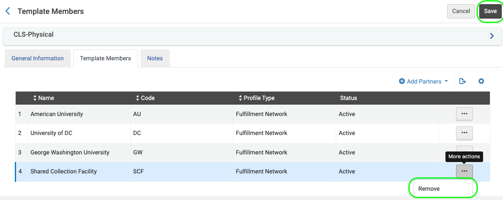Switch to the General Information tab
This screenshot has height=200, width=503.
coord(38,58)
